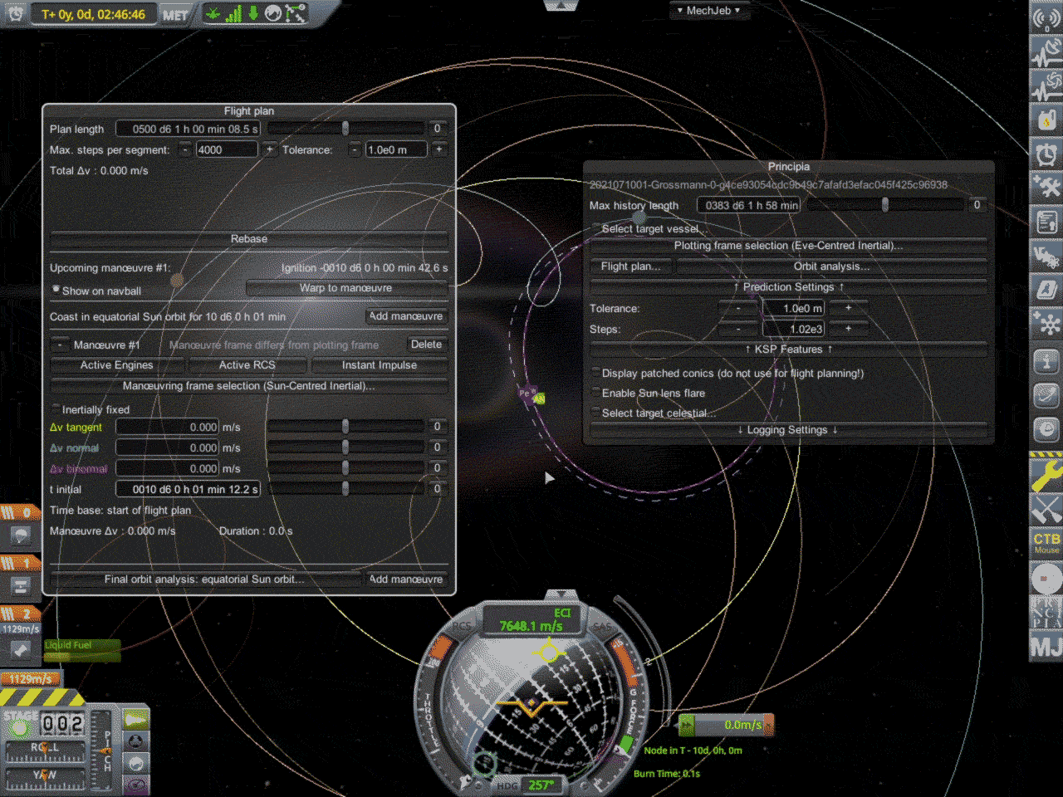Toggle Display patched conics in Principia
Image resolution: width=1063 pixels, height=797 pixels.
[x=595, y=373]
